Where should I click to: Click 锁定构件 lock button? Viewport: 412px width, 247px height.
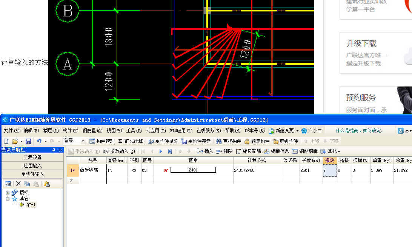pos(257,141)
